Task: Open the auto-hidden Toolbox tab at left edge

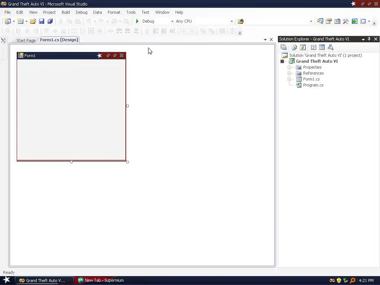Action: coord(3,40)
